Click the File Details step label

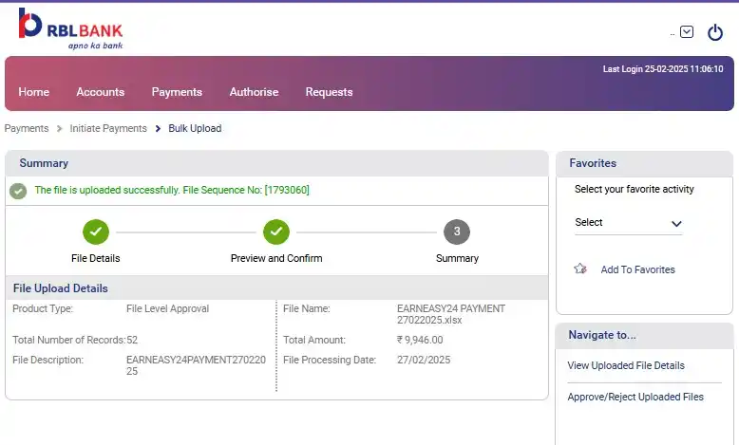(96, 258)
